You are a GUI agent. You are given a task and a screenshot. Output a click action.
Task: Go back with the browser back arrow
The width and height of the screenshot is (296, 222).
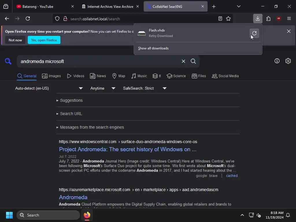[x=7, y=18]
